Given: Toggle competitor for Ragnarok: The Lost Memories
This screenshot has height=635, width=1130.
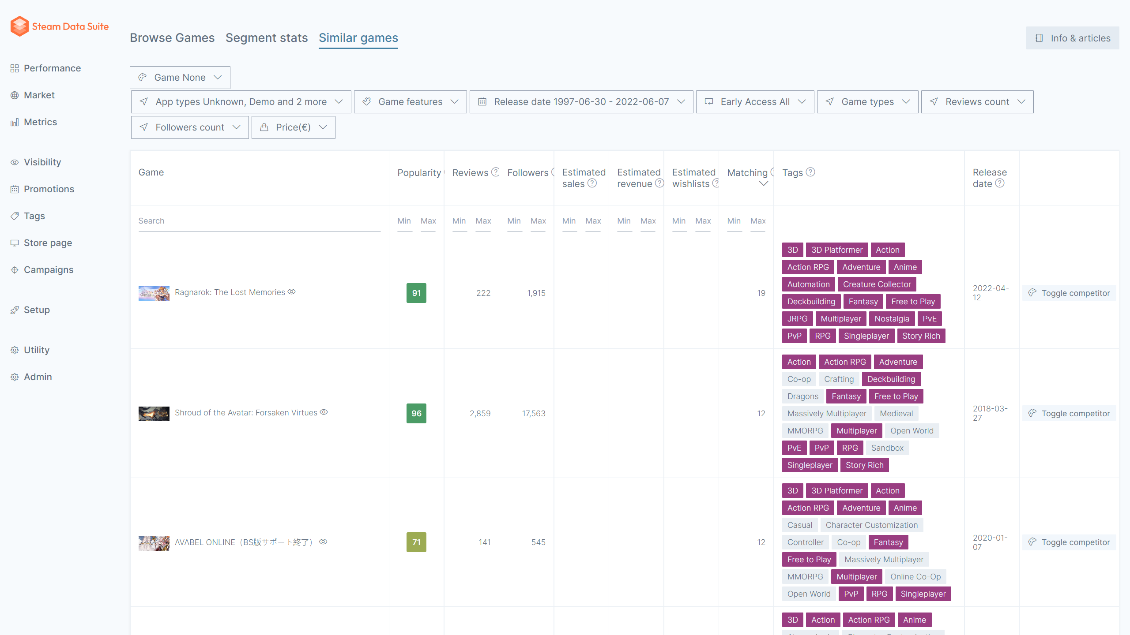Looking at the screenshot, I should [1069, 293].
